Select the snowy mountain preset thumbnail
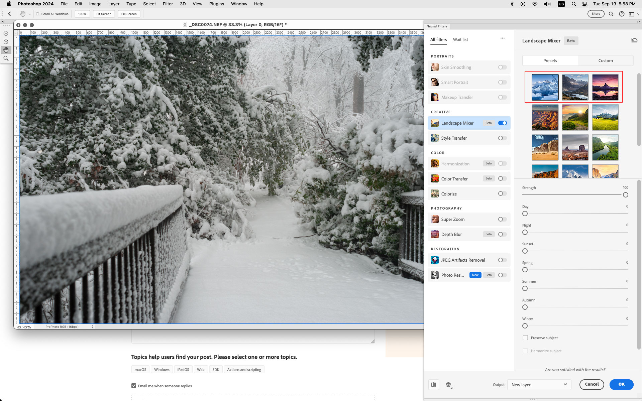Viewport: 642px width, 401px height. (x=545, y=87)
